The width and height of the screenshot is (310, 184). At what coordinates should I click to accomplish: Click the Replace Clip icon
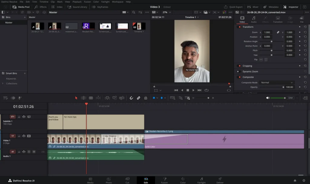point(122,98)
